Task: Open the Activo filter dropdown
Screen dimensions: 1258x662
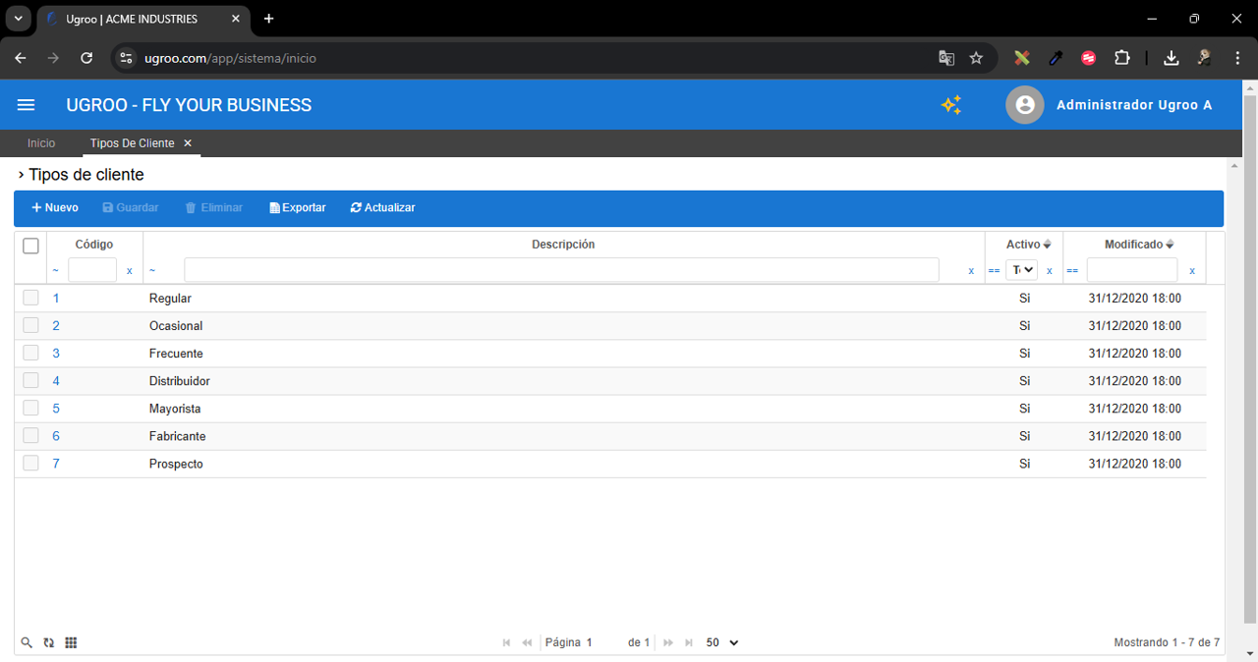Action: tap(1021, 270)
